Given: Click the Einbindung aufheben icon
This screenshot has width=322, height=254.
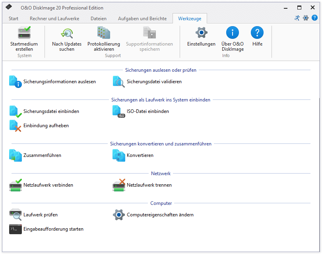Looking at the screenshot, I should pos(16,126).
